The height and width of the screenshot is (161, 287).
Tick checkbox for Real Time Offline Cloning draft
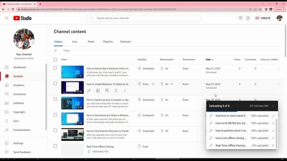tap(55, 146)
